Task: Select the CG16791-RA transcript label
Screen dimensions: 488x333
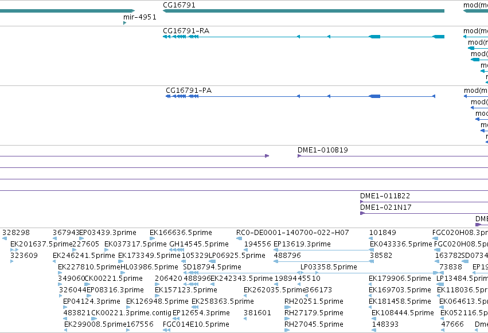Action: [x=186, y=31]
